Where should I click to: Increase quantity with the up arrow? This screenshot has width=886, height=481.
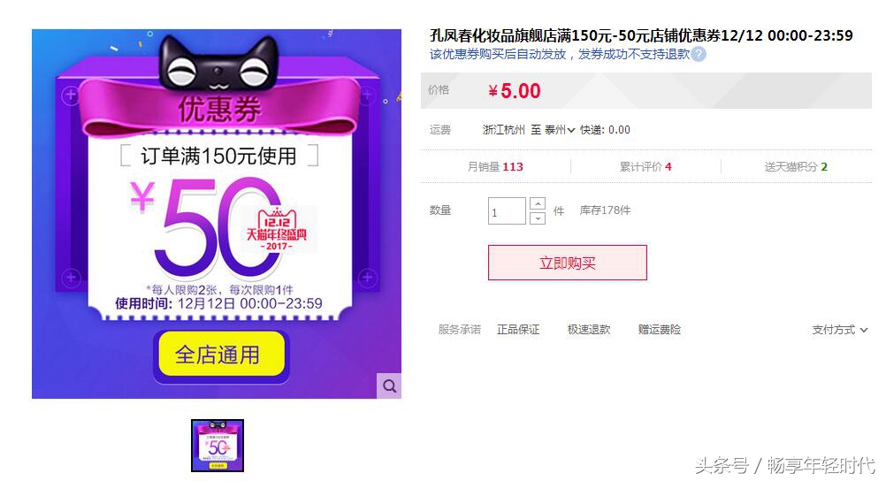(x=538, y=203)
